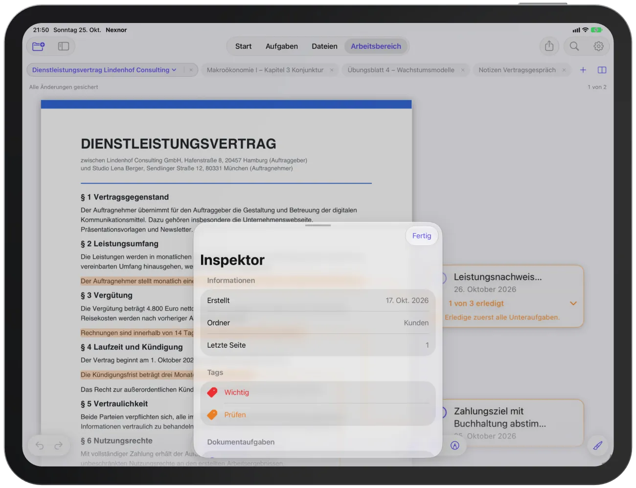This screenshot has height=488, width=636.
Task: Switch to the Aufgaben tab
Action: [282, 46]
